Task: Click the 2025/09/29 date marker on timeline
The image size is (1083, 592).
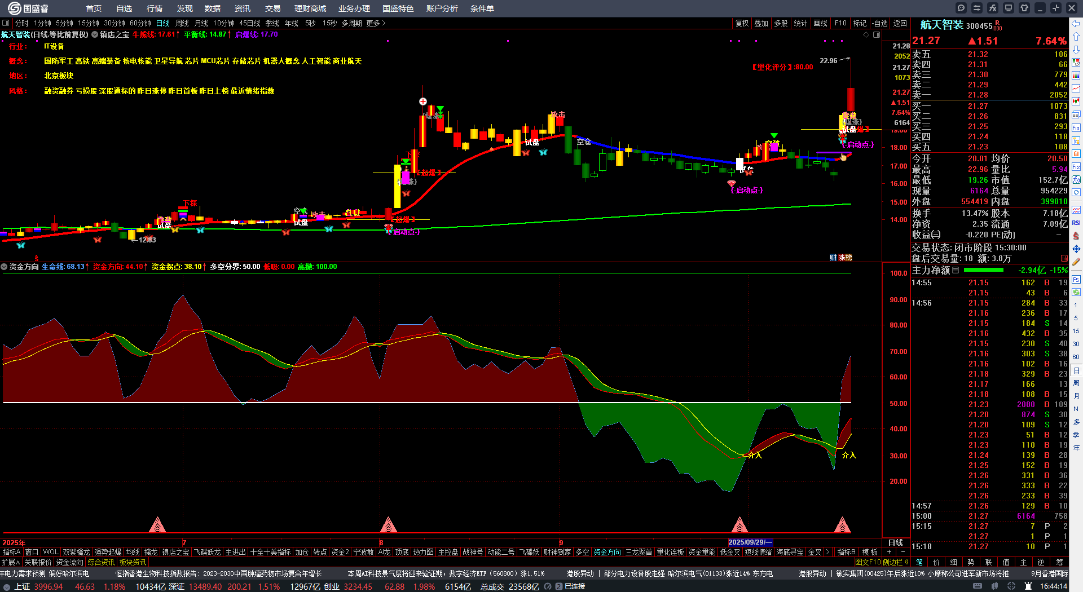Action: 750,542
